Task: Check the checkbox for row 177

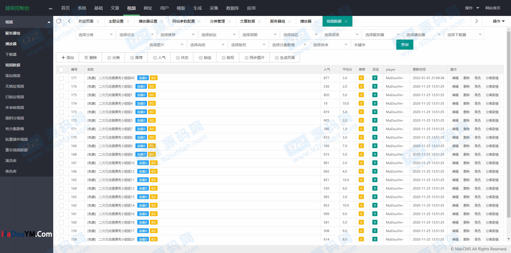Action: pos(61,78)
